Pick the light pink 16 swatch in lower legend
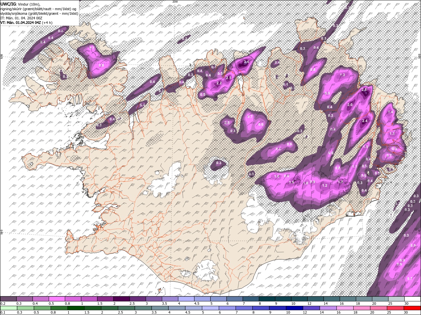 [x=345, y=308]
